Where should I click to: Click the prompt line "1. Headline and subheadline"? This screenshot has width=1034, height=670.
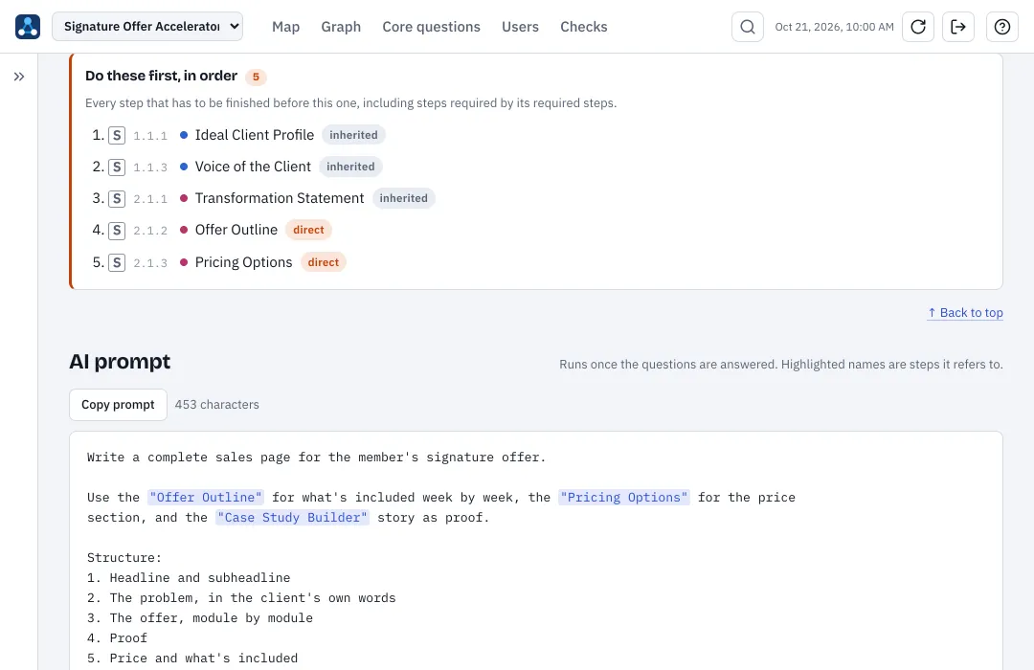(189, 578)
